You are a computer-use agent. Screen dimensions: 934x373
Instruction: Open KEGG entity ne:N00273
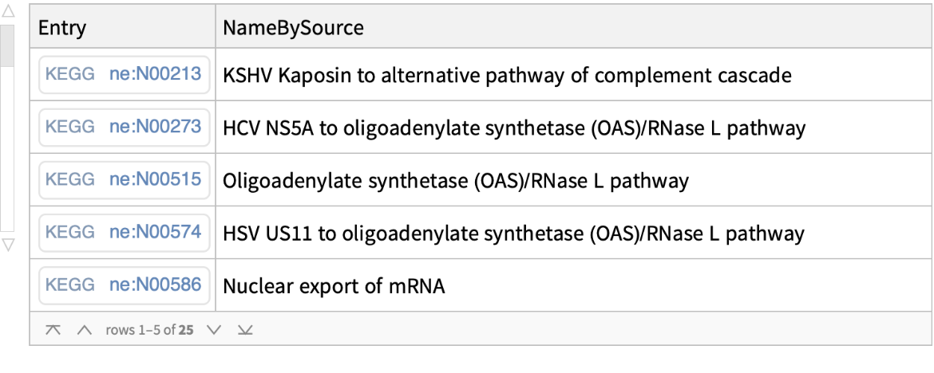coord(124,128)
